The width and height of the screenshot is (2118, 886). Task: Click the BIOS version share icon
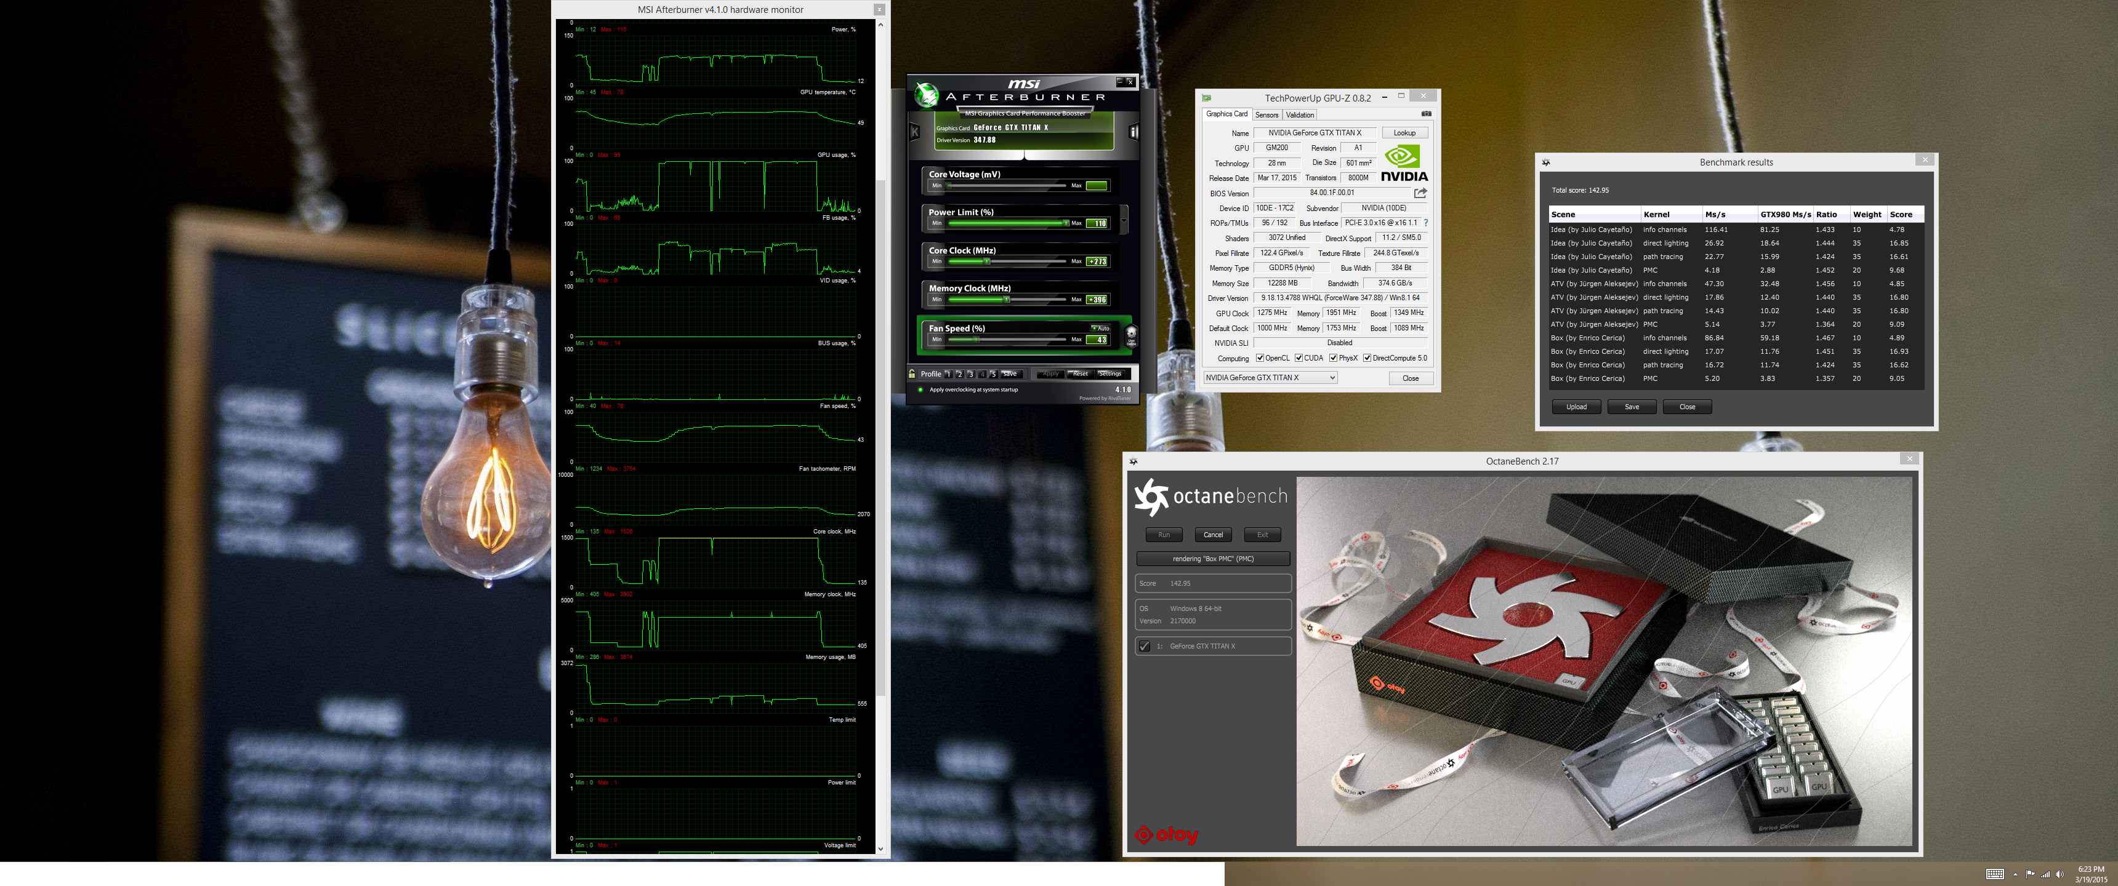point(1420,193)
